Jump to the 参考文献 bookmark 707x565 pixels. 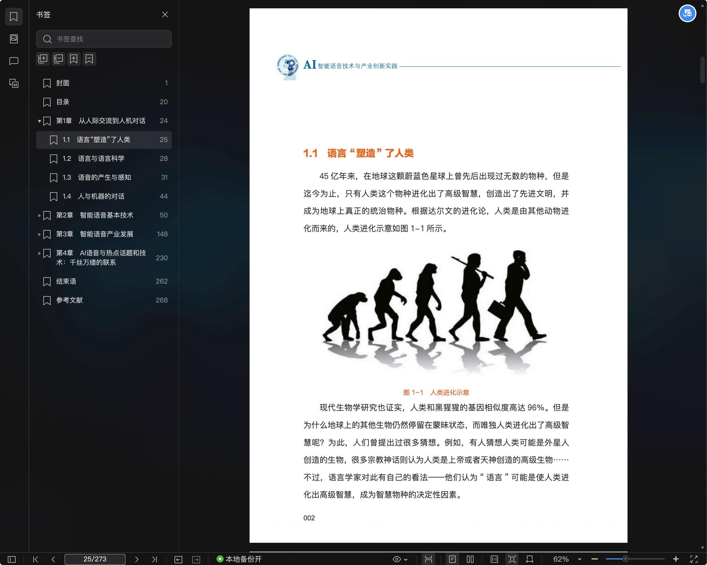(104, 300)
